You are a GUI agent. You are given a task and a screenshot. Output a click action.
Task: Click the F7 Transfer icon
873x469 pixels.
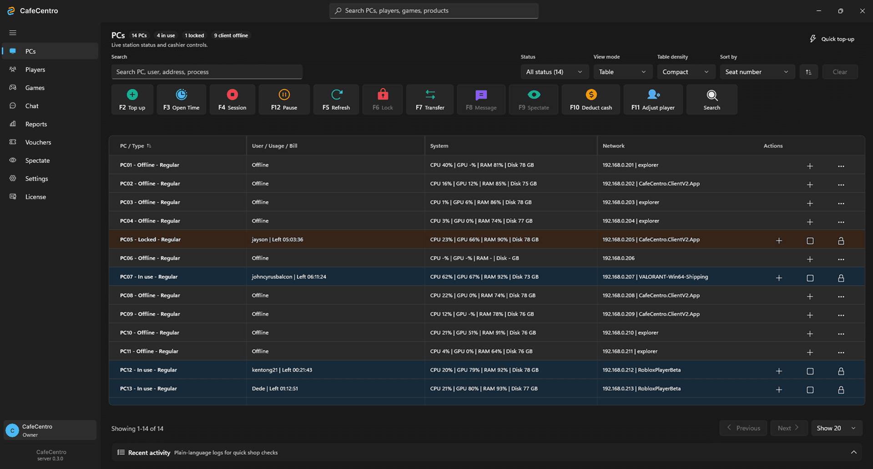click(x=430, y=95)
